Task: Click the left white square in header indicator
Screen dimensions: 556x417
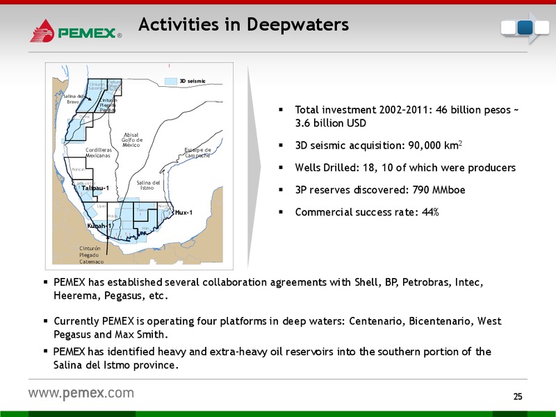Action: [508, 28]
